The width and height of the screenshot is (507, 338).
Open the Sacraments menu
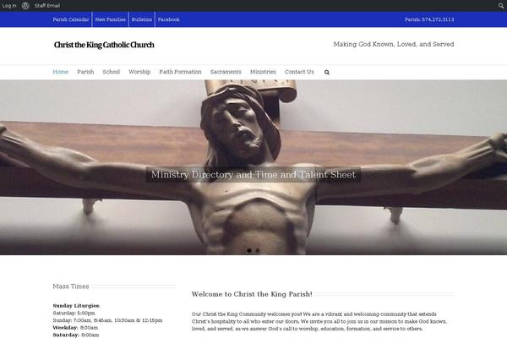coord(226,72)
